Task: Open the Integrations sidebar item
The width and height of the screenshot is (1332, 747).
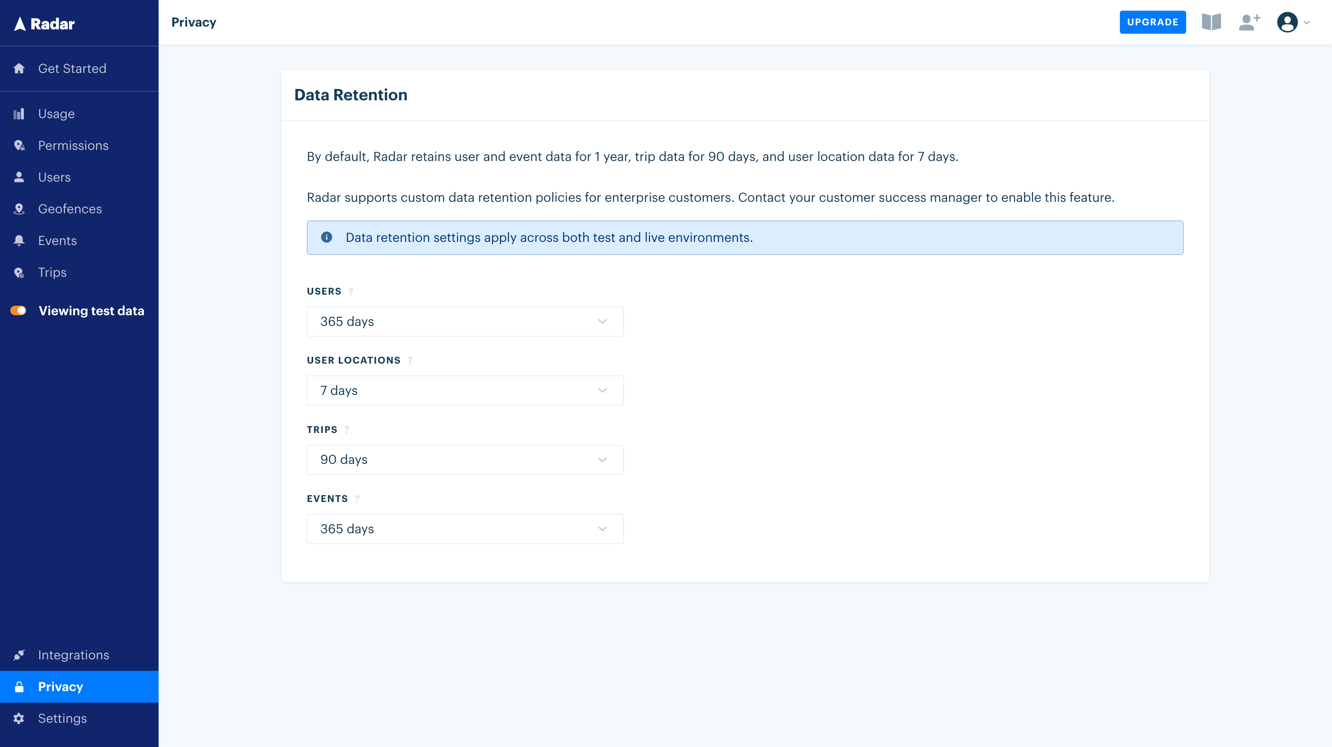Action: (73, 655)
